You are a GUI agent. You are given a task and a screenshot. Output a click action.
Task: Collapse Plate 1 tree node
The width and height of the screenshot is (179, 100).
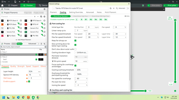click(x=1, y=52)
